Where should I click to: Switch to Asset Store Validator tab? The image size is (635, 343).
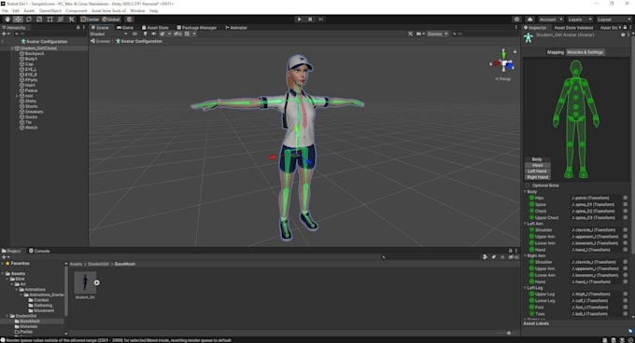[x=573, y=27]
